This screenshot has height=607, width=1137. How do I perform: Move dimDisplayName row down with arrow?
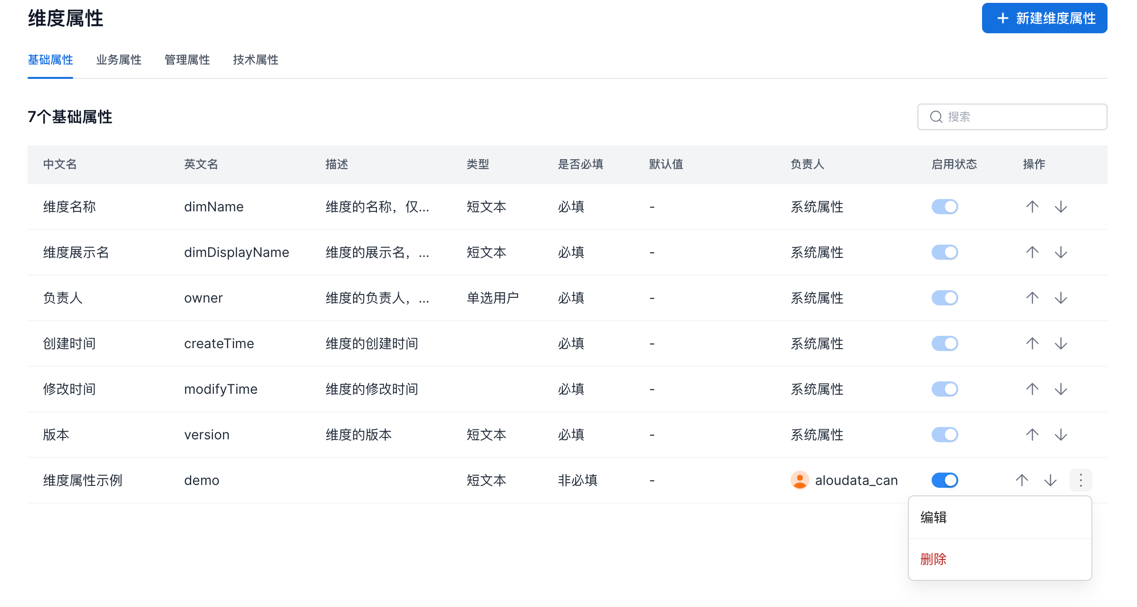(x=1060, y=252)
